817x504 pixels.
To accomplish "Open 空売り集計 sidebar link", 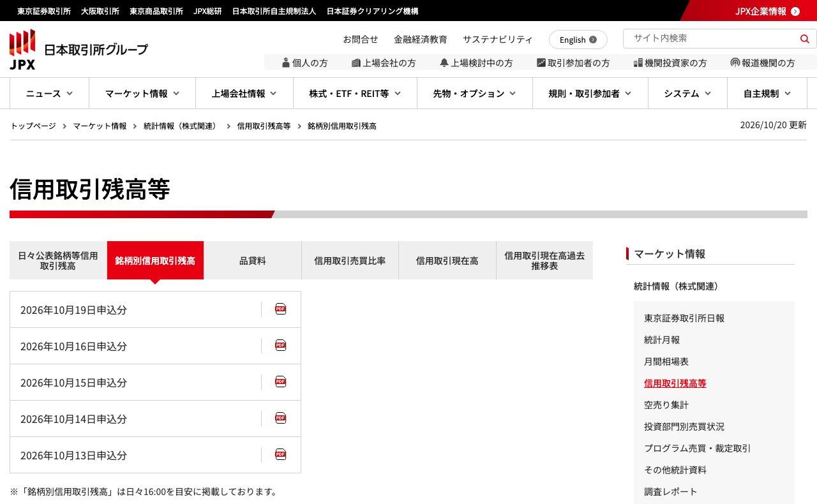I will tap(666, 405).
